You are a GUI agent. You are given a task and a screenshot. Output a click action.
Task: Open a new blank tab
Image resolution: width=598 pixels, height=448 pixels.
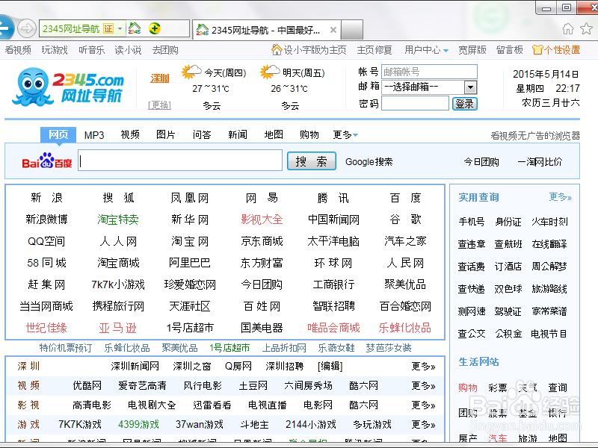coord(351,30)
